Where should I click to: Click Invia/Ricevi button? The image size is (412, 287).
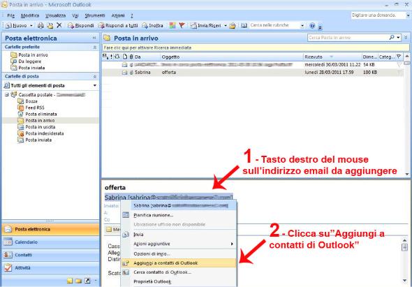coord(205,26)
